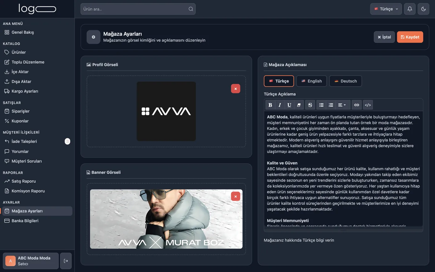435x272 pixels.
Task: Open Müşteri Soruları page
Action: pyautogui.click(x=37, y=161)
